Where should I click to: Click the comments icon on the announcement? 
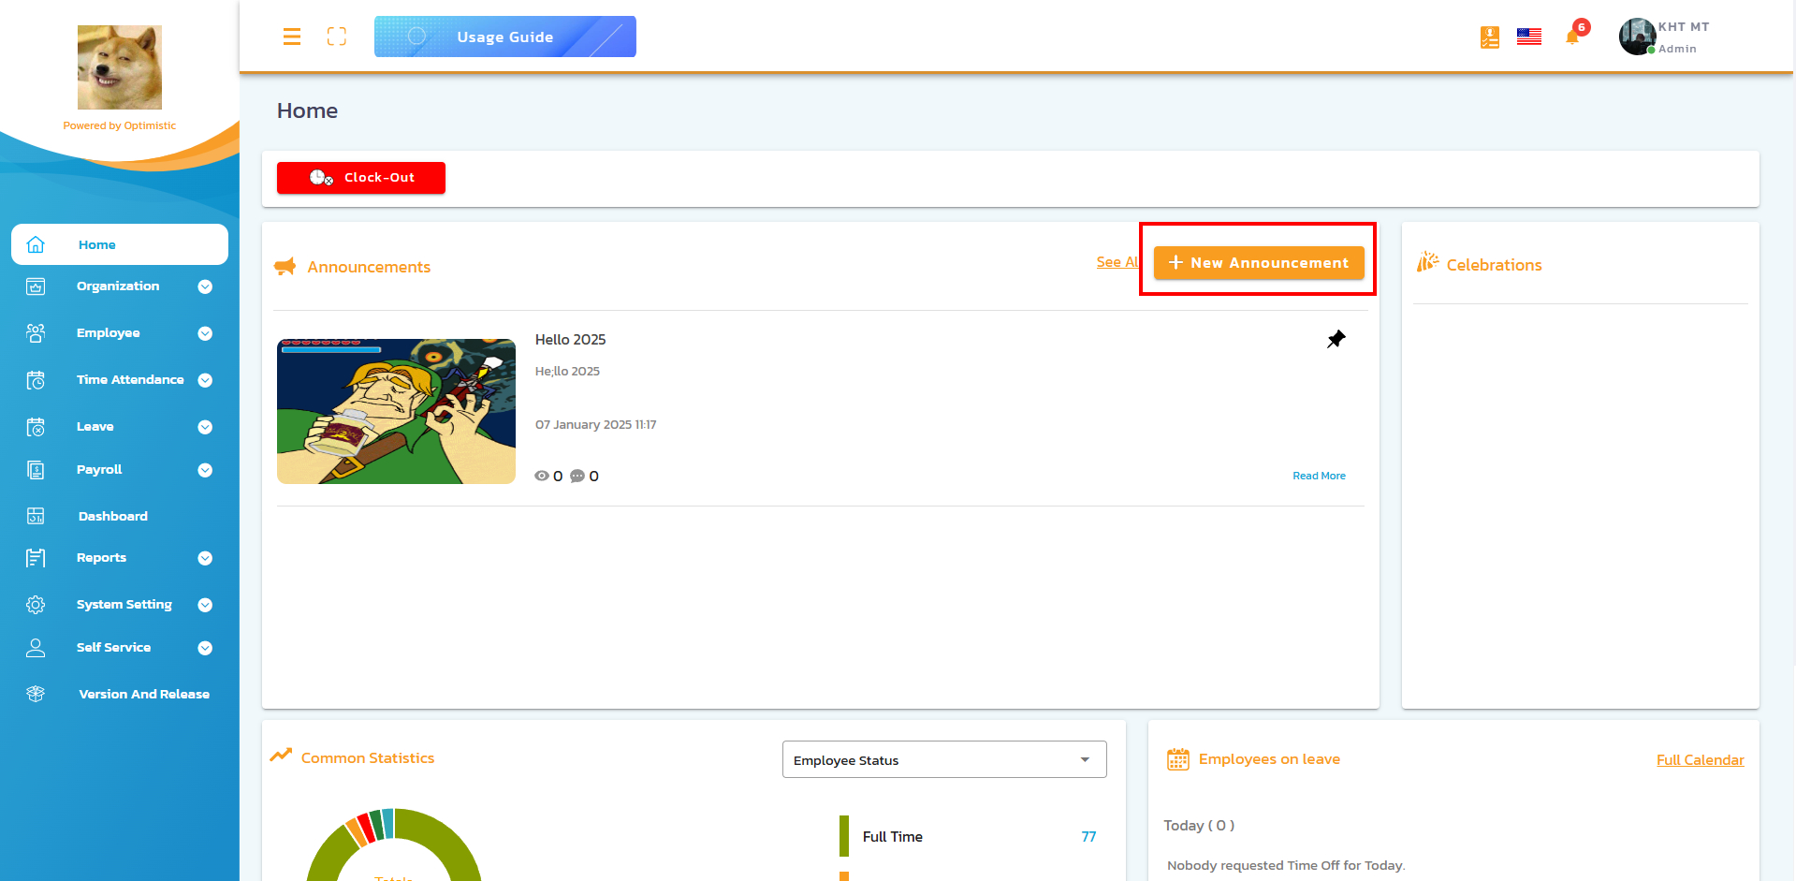(x=577, y=476)
